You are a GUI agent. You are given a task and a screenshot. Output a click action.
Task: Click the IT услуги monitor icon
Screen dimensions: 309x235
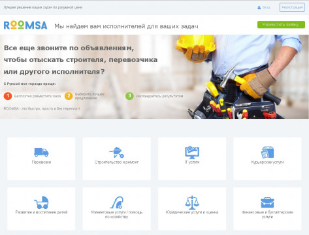pos(192,152)
